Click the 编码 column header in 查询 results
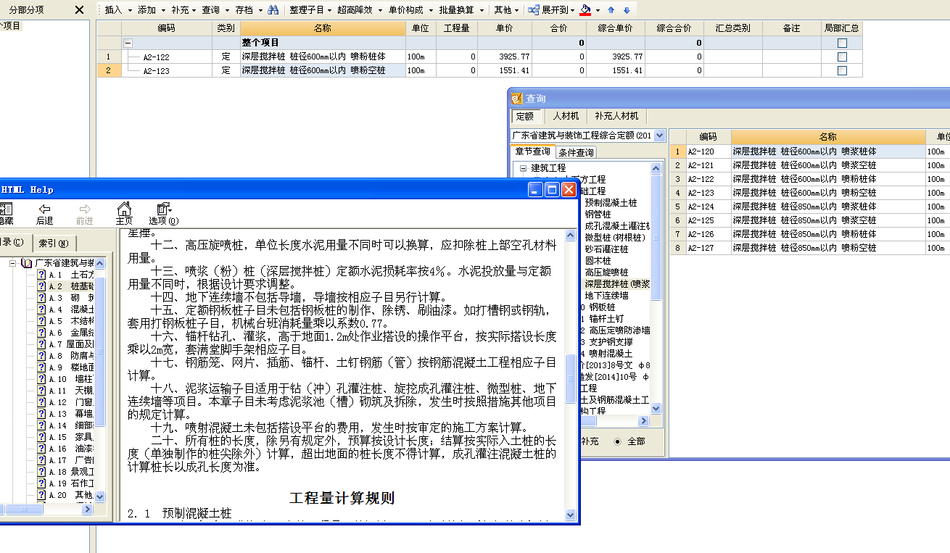The width and height of the screenshot is (950, 553). [x=708, y=136]
